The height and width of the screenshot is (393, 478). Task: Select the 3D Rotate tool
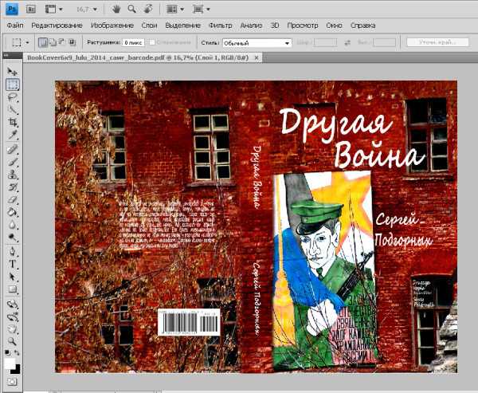[x=13, y=304]
